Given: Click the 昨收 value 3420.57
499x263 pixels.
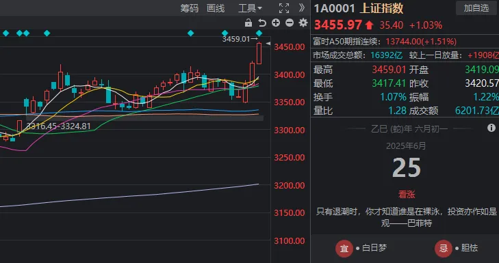Looking at the screenshot, I should [x=482, y=83].
